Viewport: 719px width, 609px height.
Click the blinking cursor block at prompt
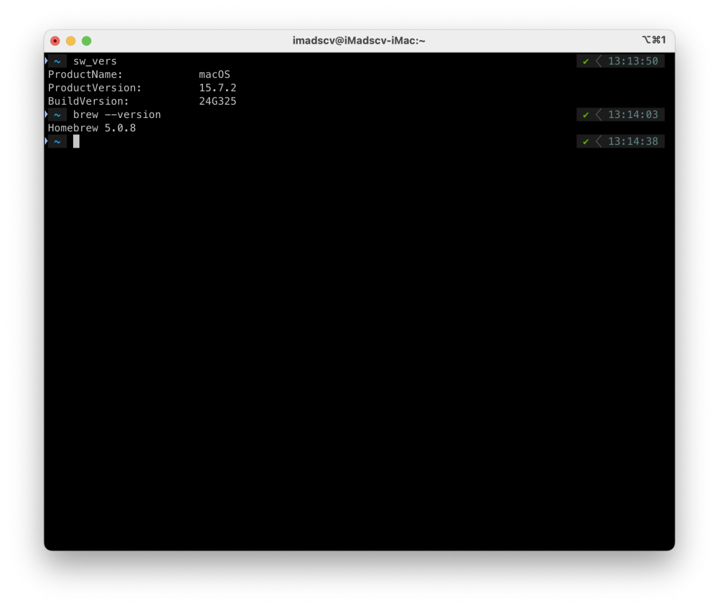click(x=77, y=142)
